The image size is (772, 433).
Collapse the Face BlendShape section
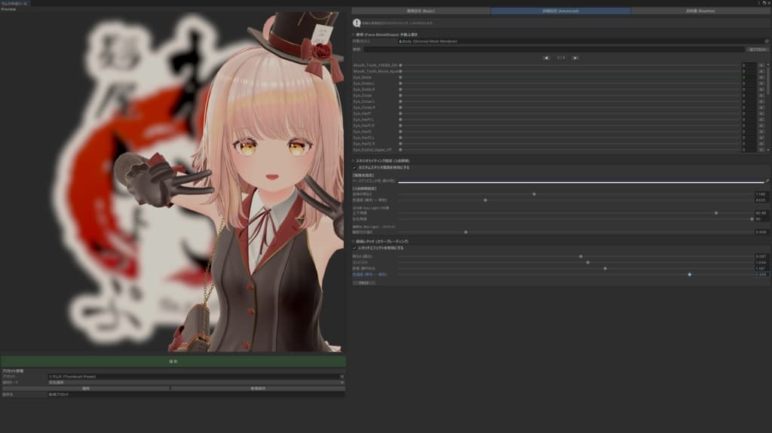(354, 35)
